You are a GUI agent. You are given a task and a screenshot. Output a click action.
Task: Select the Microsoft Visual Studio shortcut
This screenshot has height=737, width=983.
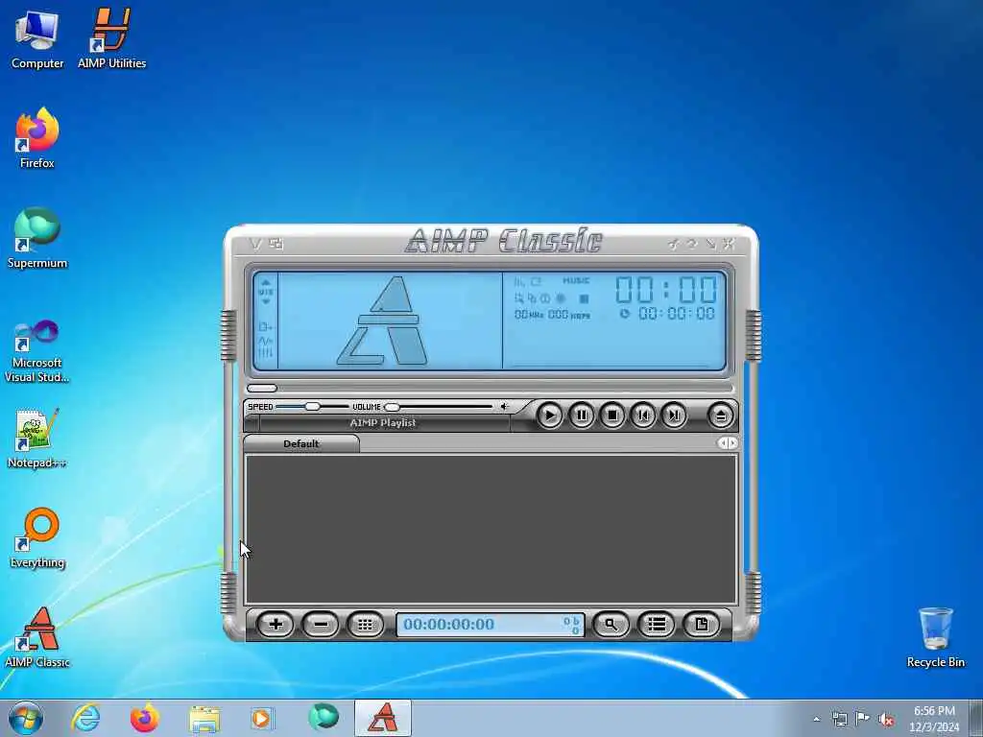37,351
